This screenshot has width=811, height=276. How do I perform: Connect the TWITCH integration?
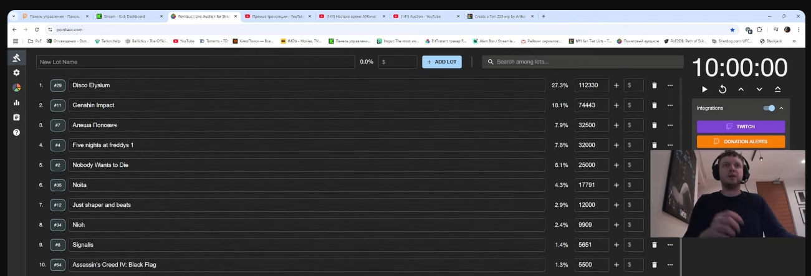coord(741,126)
